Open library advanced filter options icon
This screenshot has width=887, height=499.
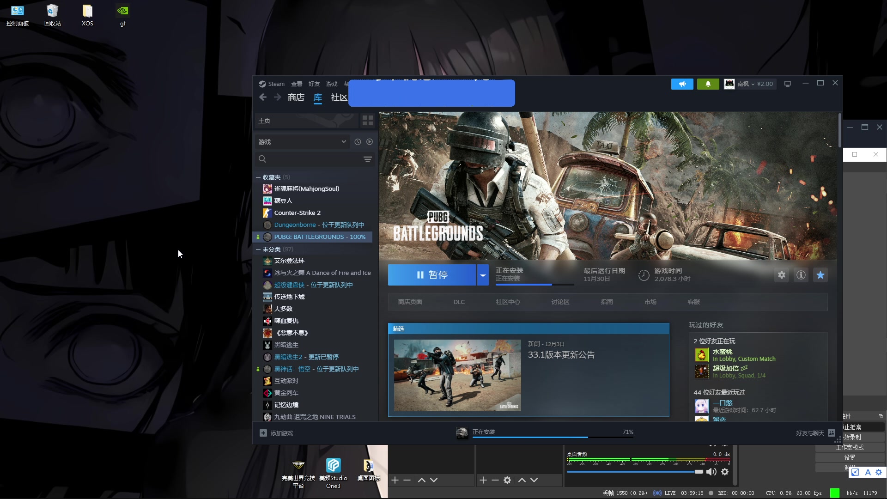click(x=368, y=159)
